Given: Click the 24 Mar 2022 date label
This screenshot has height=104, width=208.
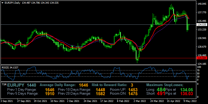Looking at the screenshot, I should click(x=157, y=101).
